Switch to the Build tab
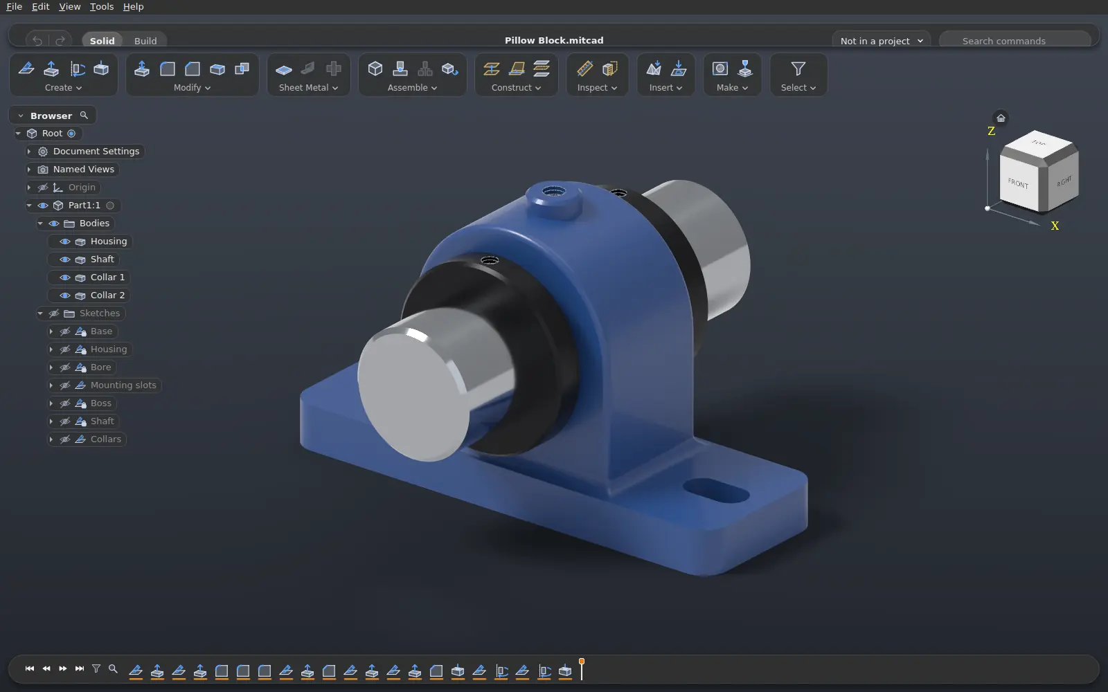Viewport: 1108px width, 692px height. point(145,41)
